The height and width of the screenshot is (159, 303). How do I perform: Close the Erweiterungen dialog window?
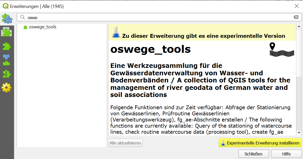(x=297, y=6)
